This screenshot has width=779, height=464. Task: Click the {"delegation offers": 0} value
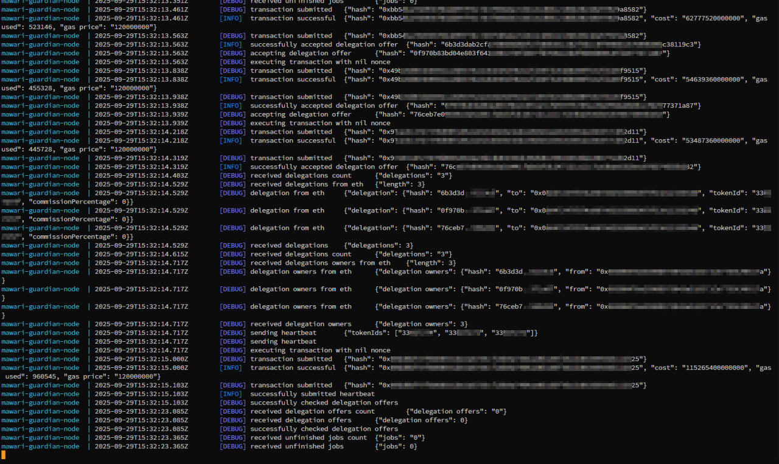pyautogui.click(x=421, y=420)
